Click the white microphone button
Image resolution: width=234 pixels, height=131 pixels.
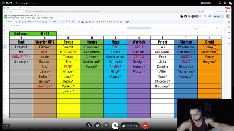pyautogui.click(x=115, y=126)
